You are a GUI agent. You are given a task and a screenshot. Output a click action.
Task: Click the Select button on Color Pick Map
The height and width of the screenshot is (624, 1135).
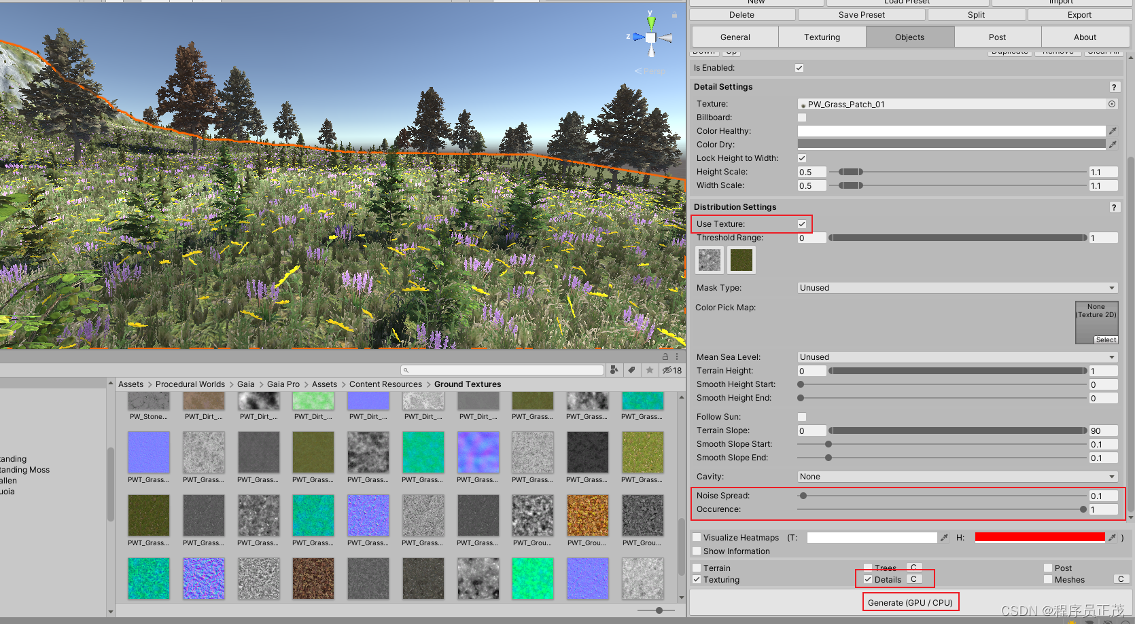coord(1105,339)
